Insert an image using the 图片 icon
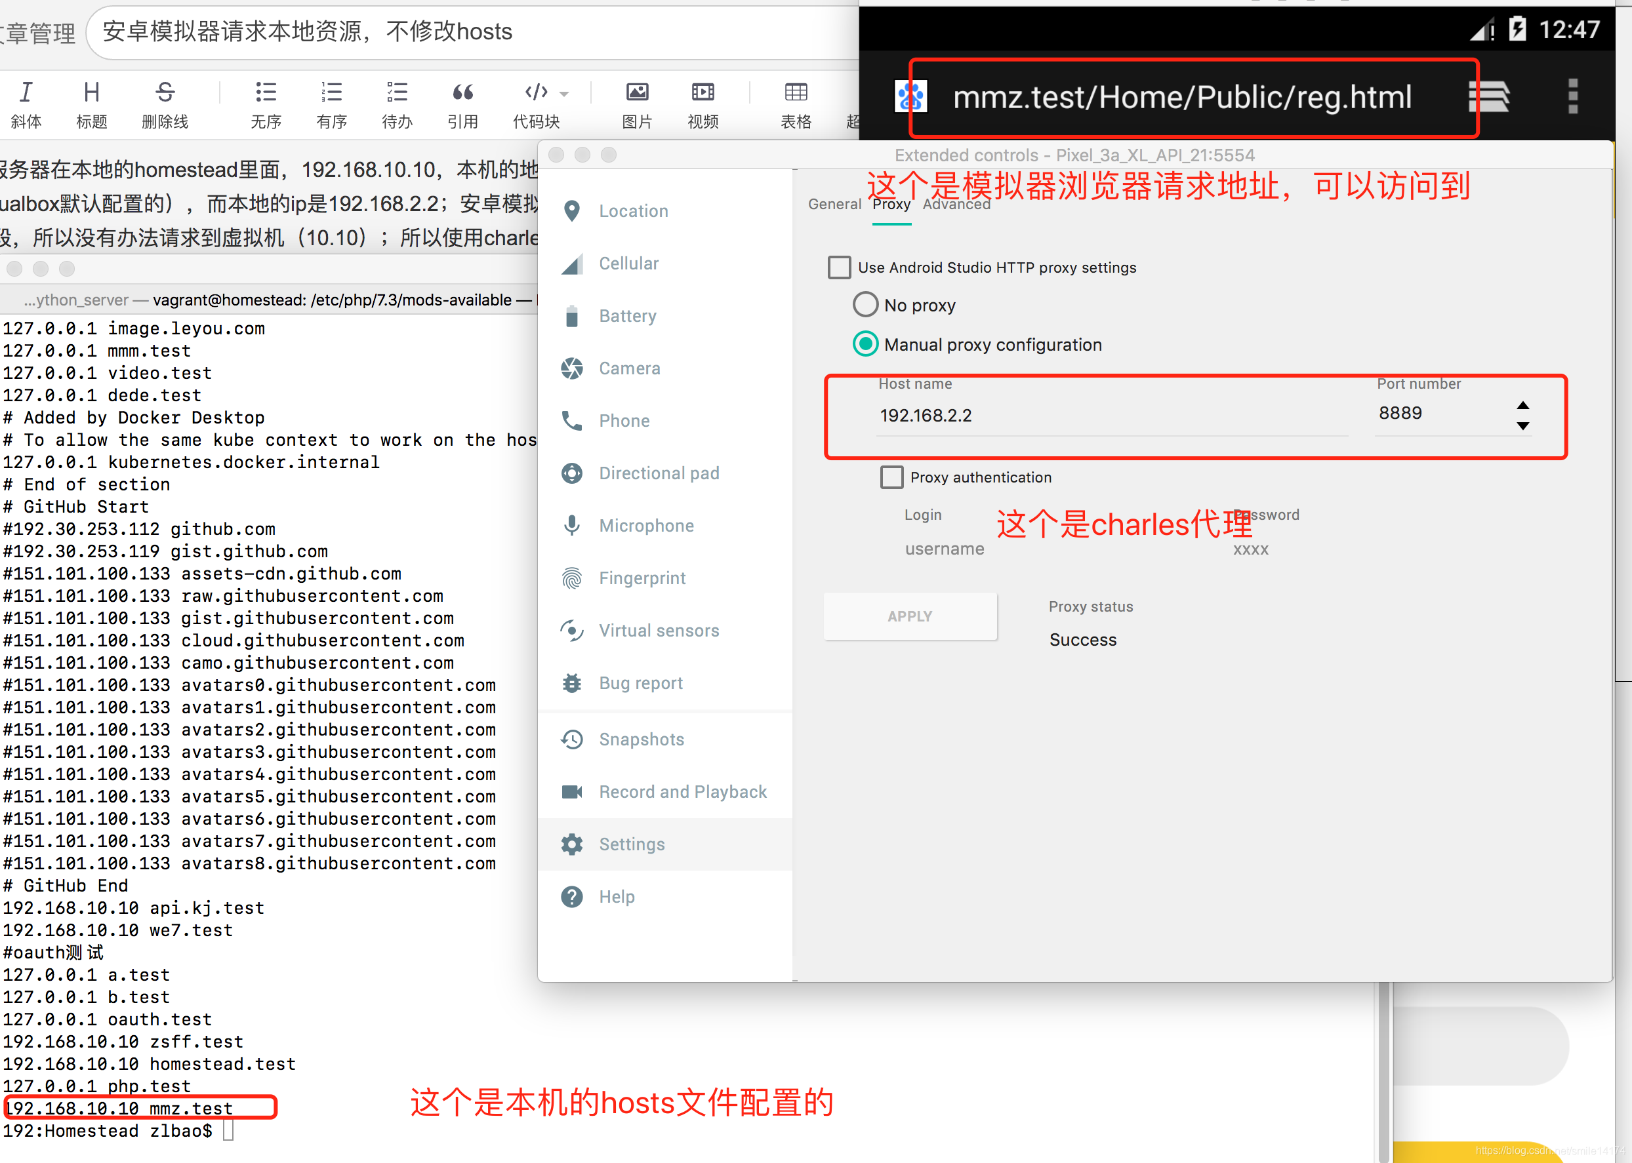The height and width of the screenshot is (1163, 1632). (x=636, y=93)
